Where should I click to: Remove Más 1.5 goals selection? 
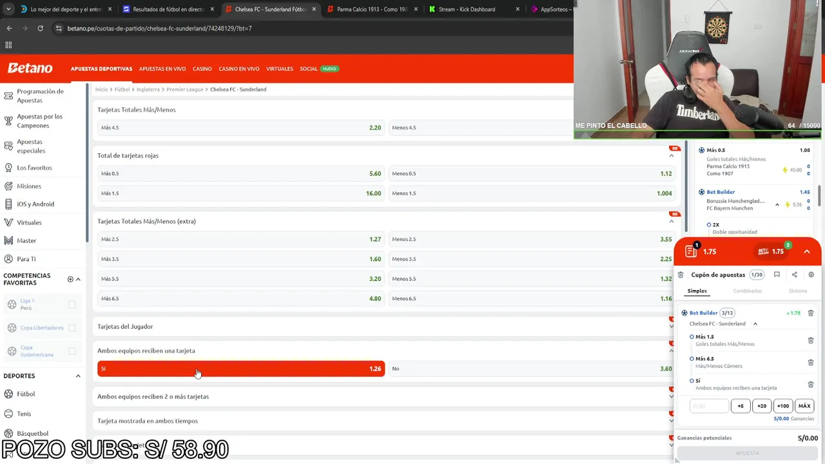click(811, 340)
